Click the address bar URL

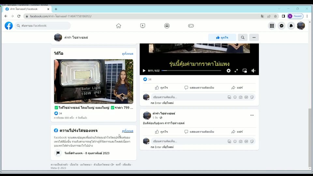coord(61,16)
